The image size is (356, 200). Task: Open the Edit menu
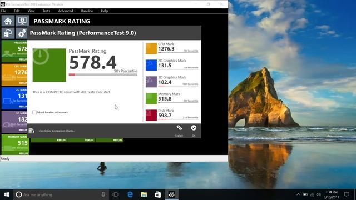[17, 11]
